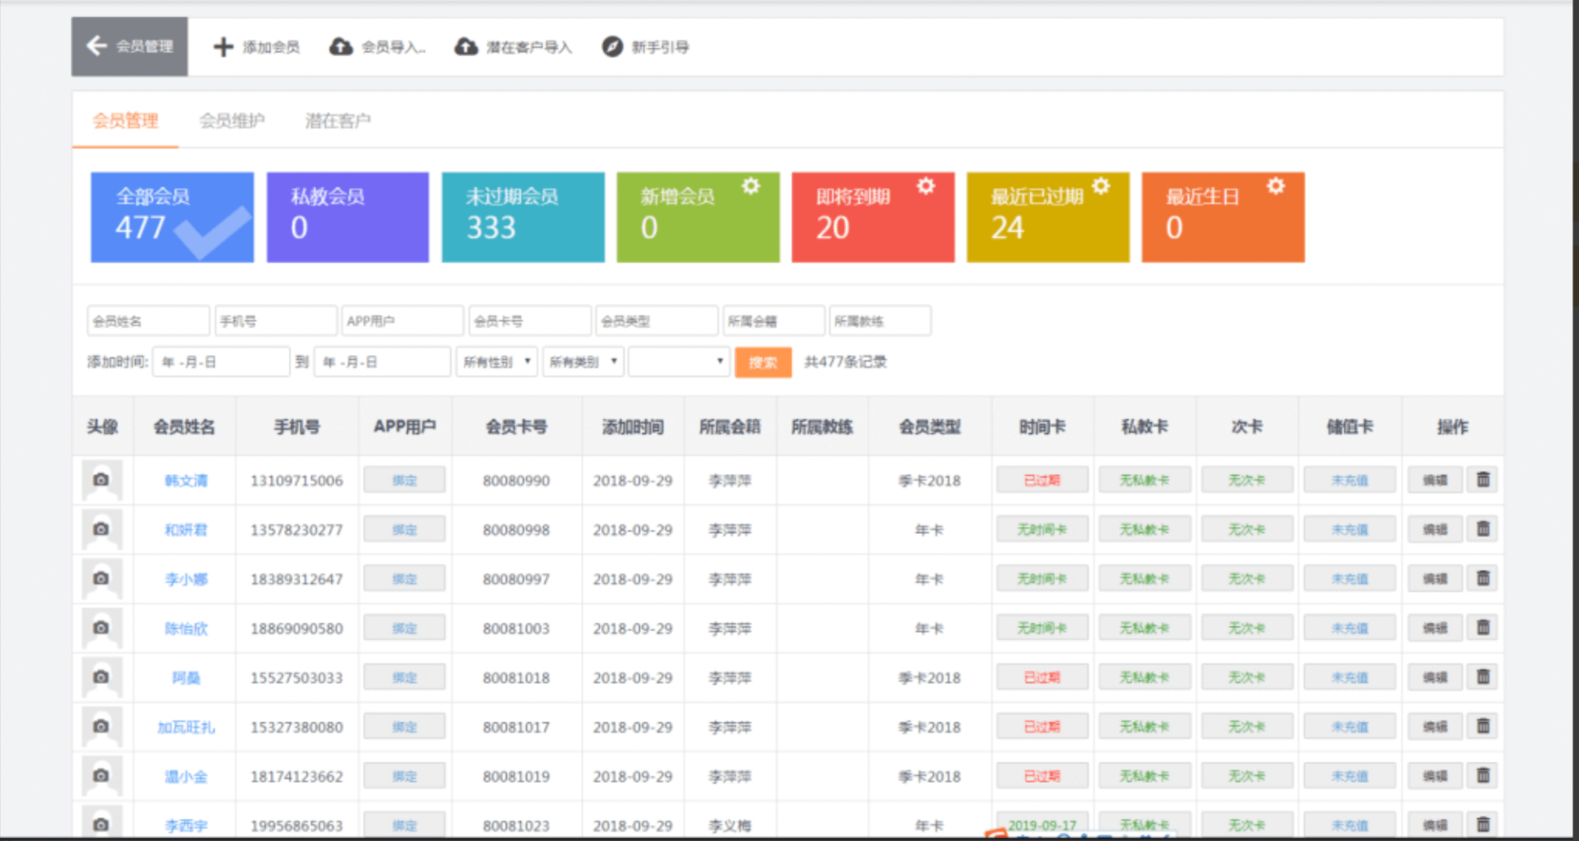This screenshot has width=1579, height=841.
Task: Click camera avatar for 韩文清
Action: click(x=101, y=480)
